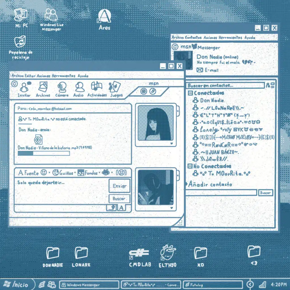This screenshot has height=290, width=290.
Task: Click the Internet Explorer quick launch icon
Action: [x=42, y=284]
